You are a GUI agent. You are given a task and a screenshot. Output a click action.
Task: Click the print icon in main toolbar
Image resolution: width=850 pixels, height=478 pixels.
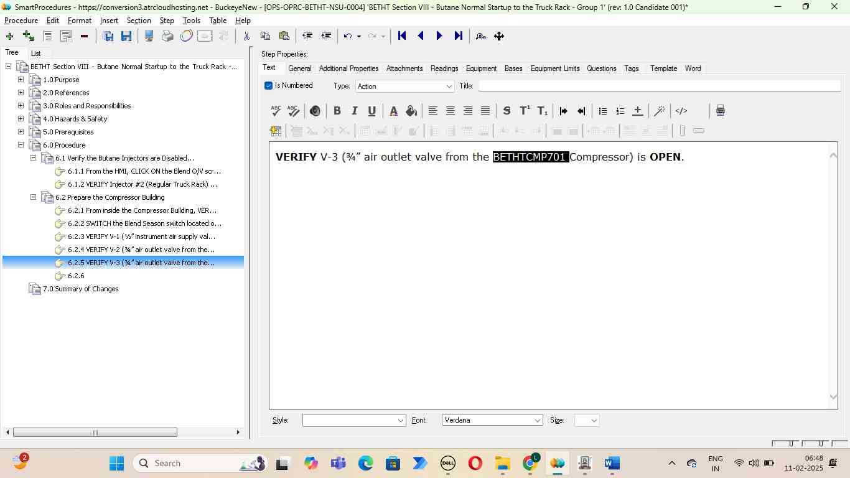(x=167, y=36)
